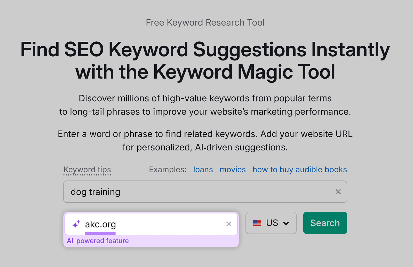Change the country from the US dropdown
The width and height of the screenshot is (413, 267).
271,223
